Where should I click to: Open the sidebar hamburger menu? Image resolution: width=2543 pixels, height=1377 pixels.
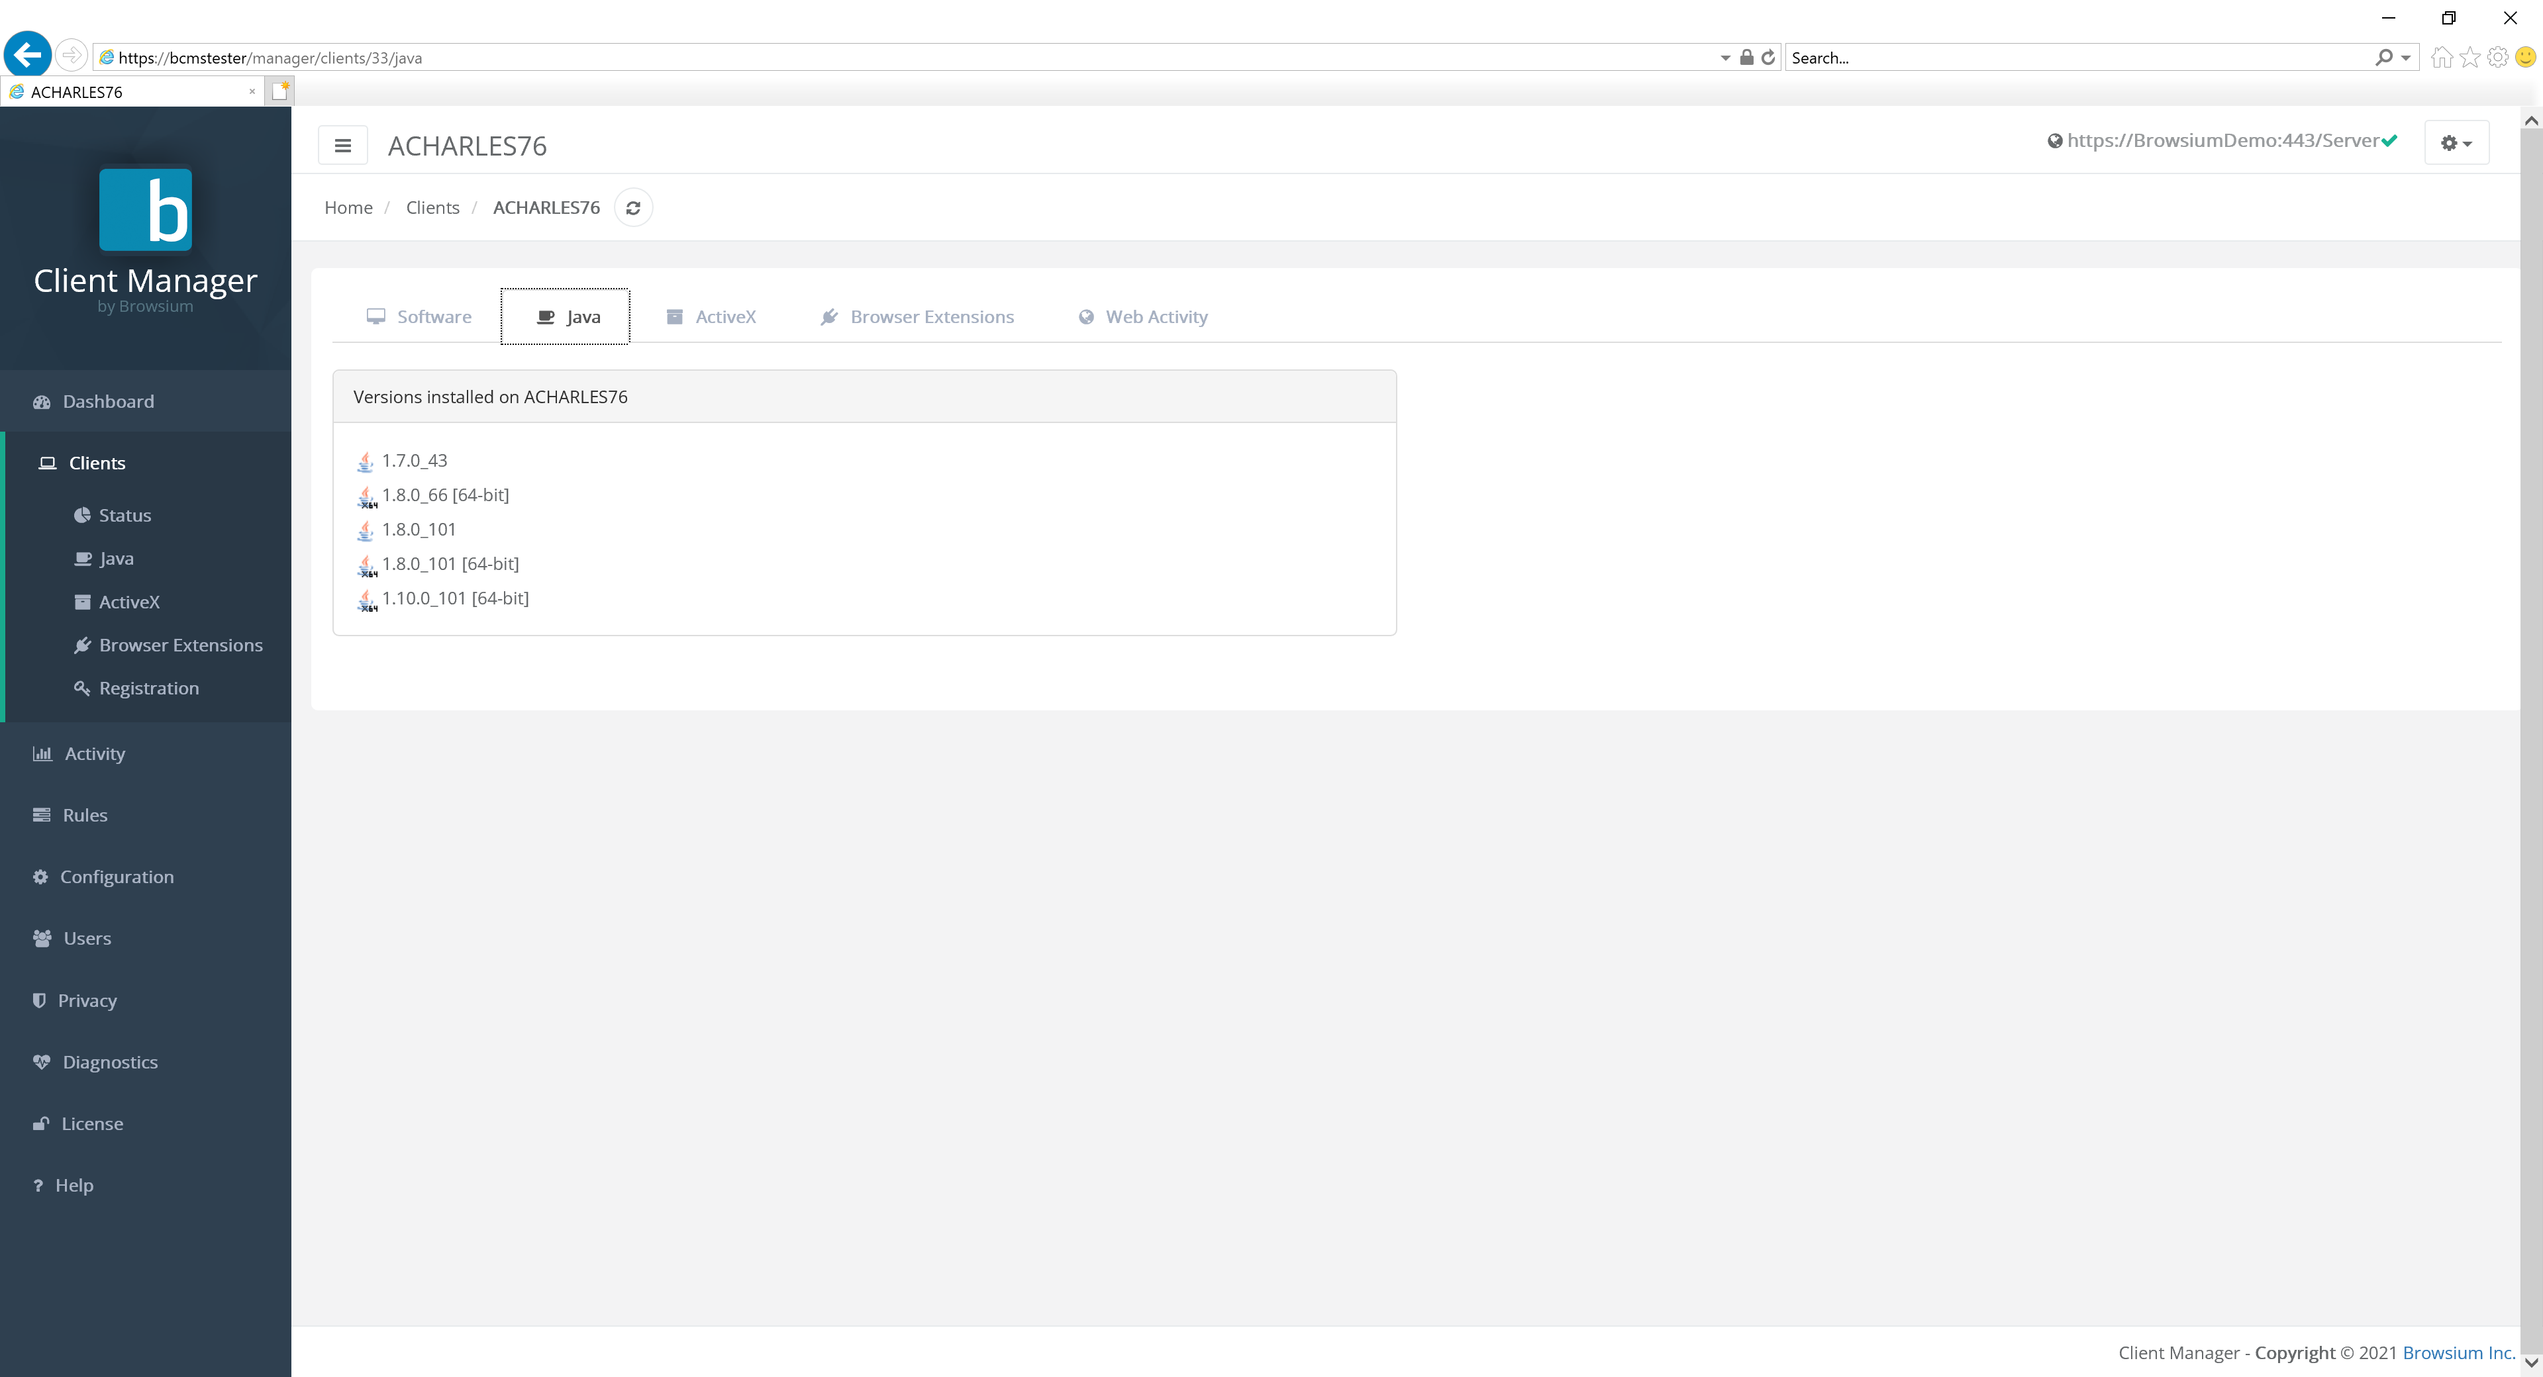(342, 144)
